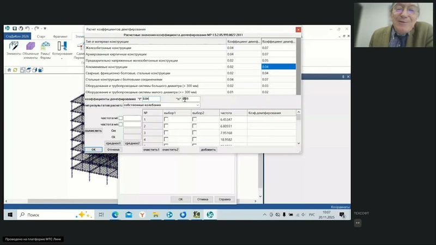The image size is (436, 245).
Task: Open the Фрагмент ribbon tab
Action: 60,36
